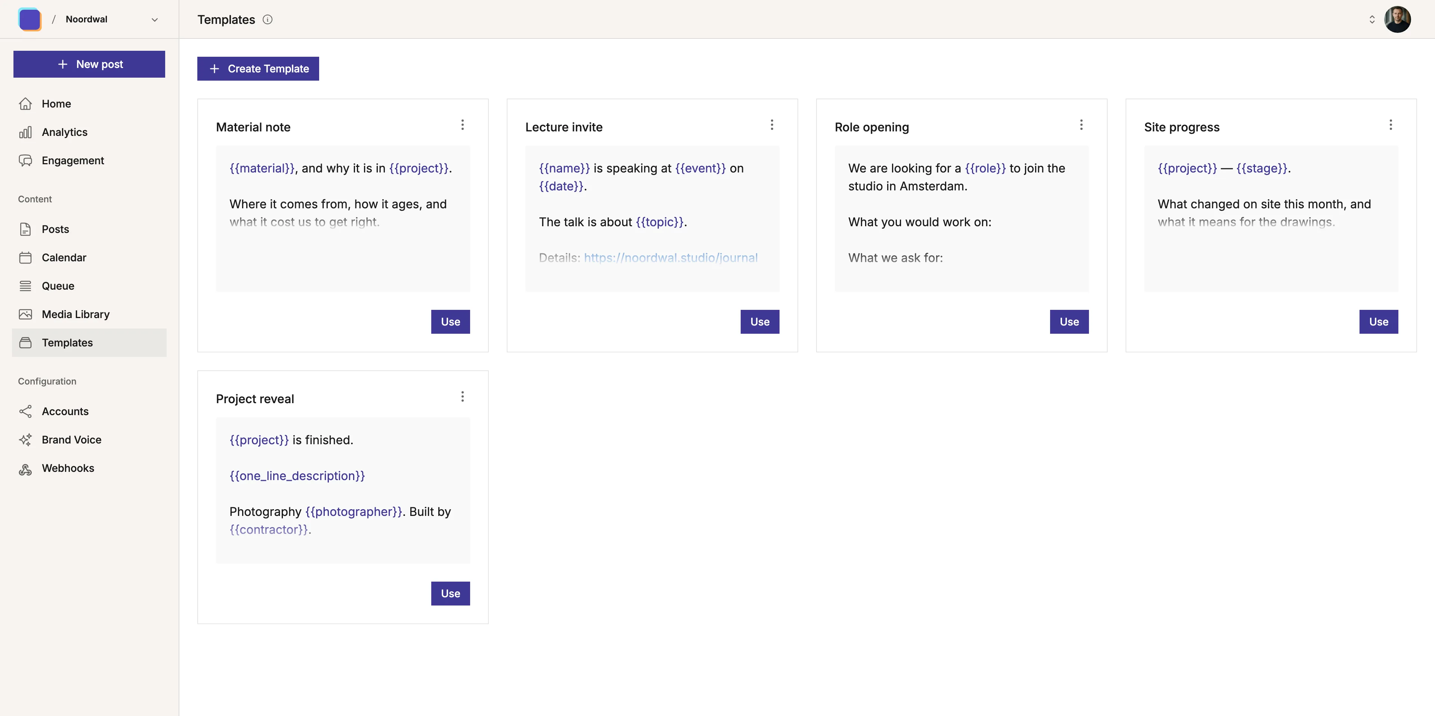Viewport: 1435px width, 716px height.
Task: Click the Home house icon
Action: coord(26,103)
